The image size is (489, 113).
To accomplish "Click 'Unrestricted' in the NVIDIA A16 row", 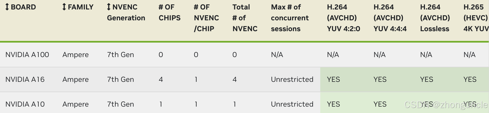I will tap(292, 79).
